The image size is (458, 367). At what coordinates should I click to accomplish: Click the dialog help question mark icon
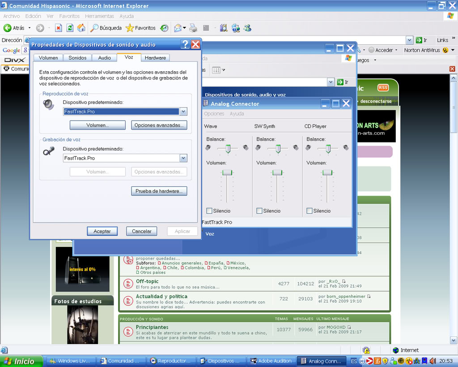pyautogui.click(x=185, y=44)
